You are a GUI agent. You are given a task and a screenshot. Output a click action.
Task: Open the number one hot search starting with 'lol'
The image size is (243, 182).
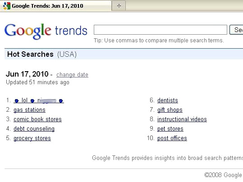(x=39, y=100)
